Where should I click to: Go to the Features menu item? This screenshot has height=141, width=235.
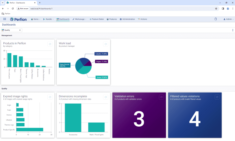point(112,19)
